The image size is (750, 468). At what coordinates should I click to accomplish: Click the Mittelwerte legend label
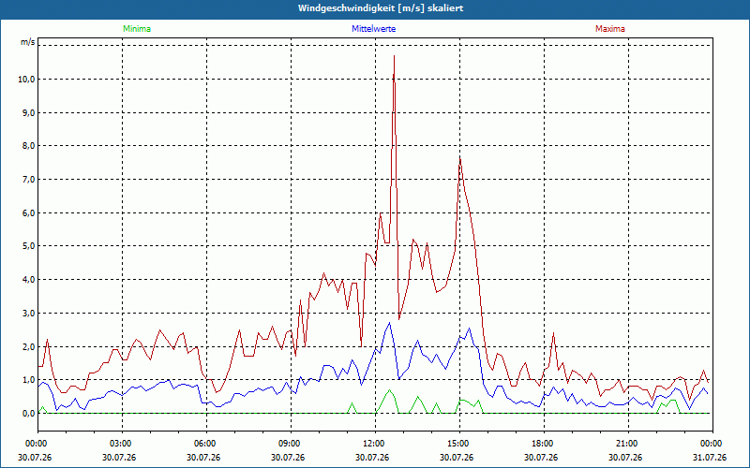pyautogui.click(x=373, y=29)
